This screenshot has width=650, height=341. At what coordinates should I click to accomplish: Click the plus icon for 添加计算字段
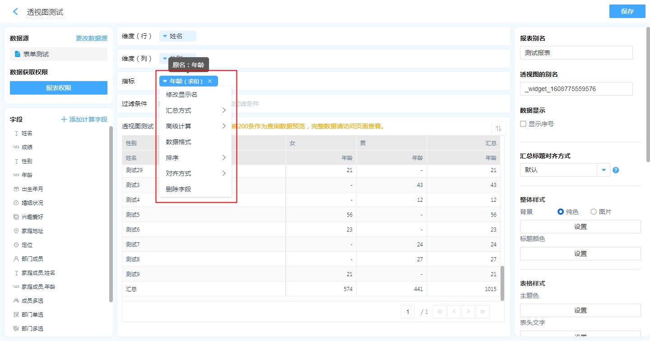point(64,119)
